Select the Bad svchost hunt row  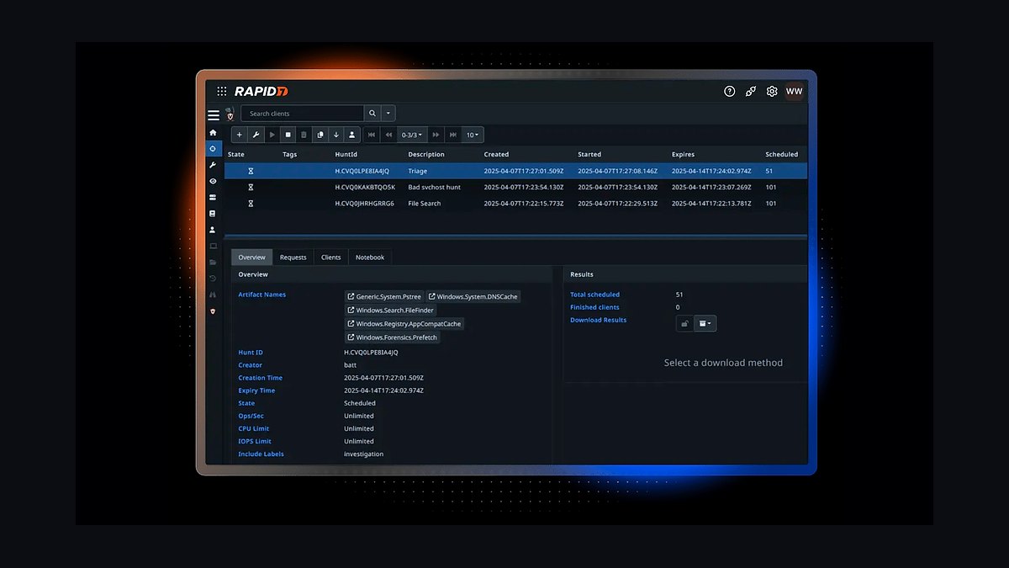tap(515, 187)
